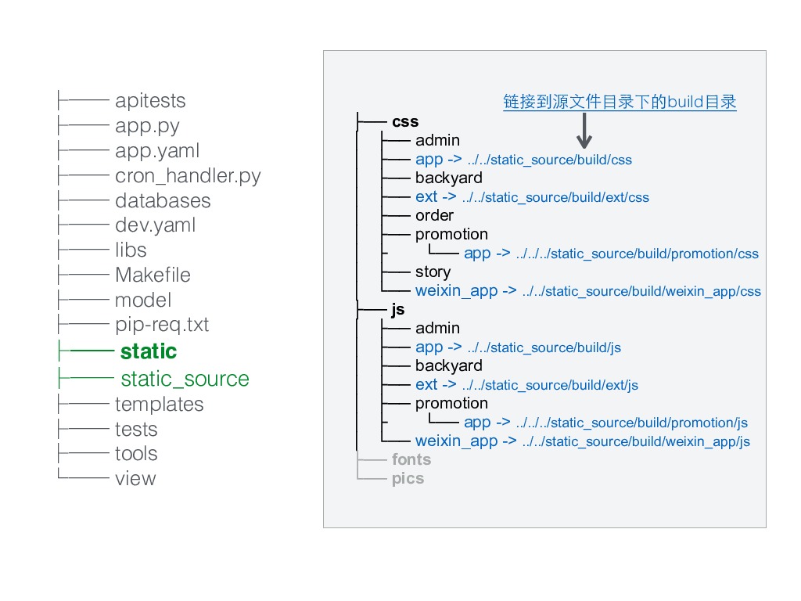Screen dimensions: 801x601
Task: Click the templates directory entry
Action: 160,405
